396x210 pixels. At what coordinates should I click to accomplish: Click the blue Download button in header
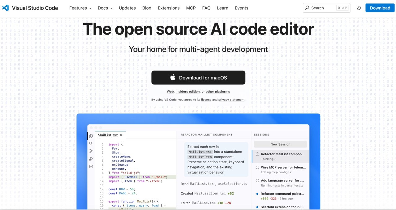pos(380,8)
